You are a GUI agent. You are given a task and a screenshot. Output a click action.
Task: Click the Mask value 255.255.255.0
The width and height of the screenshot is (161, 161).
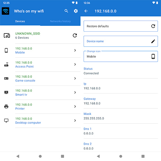[94, 118]
